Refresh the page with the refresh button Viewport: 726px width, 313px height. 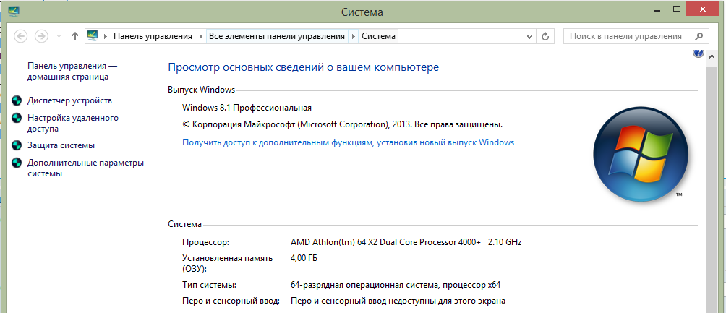545,36
